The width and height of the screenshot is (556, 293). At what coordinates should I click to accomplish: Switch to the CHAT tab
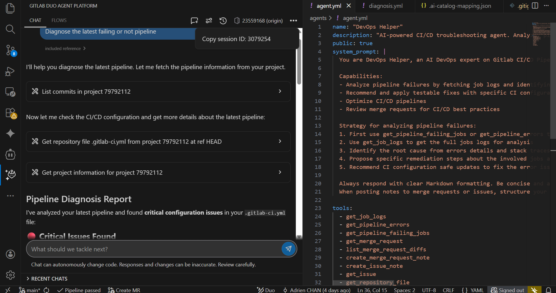[35, 20]
